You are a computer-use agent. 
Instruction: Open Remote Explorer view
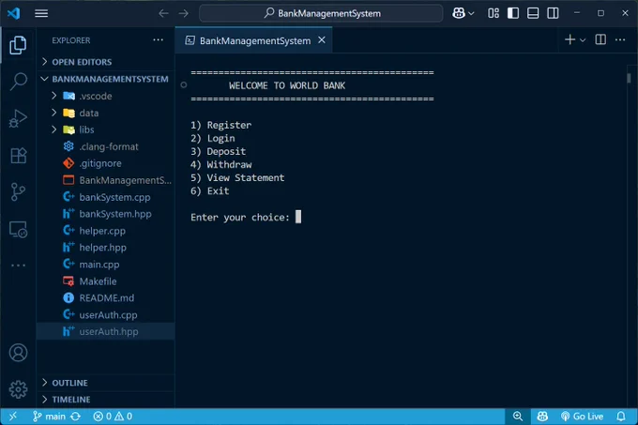[x=18, y=229]
